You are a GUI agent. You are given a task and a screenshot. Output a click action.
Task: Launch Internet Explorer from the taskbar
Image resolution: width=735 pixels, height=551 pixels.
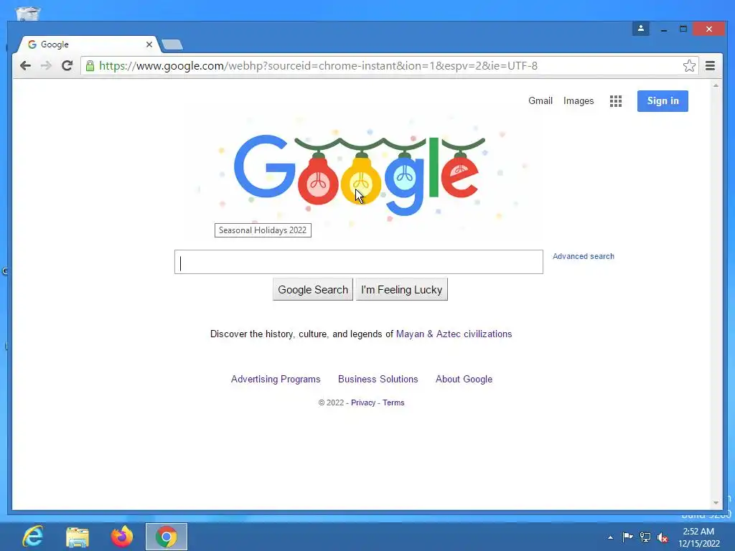coord(33,537)
